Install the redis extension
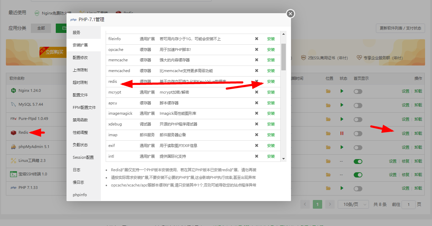Viewport: 432px width, 226px height. [x=271, y=81]
